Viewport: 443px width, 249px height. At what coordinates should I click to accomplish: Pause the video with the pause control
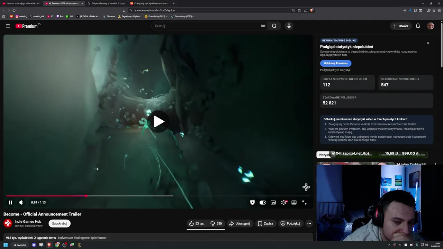click(x=10, y=203)
